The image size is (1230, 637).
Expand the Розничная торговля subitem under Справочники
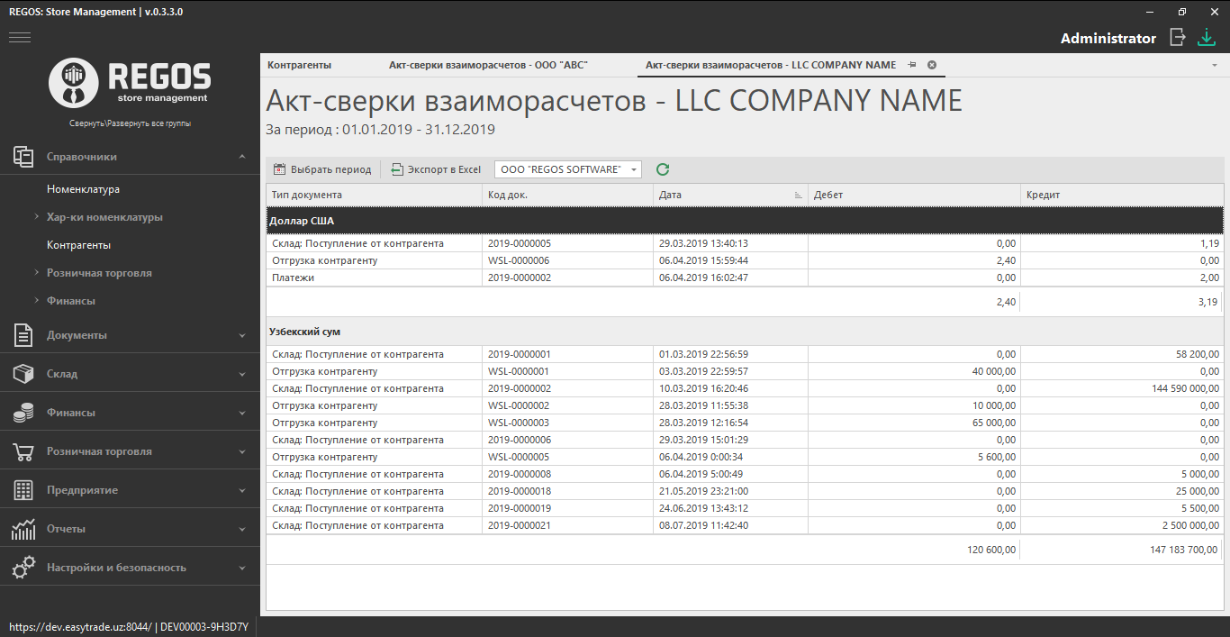click(36, 273)
